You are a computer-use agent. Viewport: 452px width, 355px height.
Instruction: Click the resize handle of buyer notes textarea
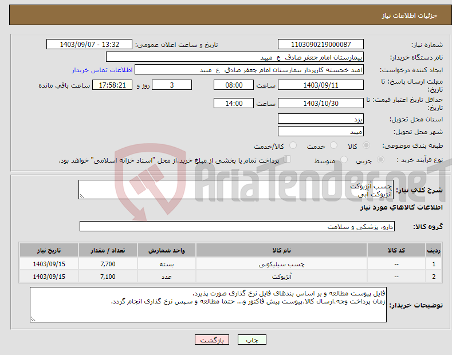[x=33, y=319]
